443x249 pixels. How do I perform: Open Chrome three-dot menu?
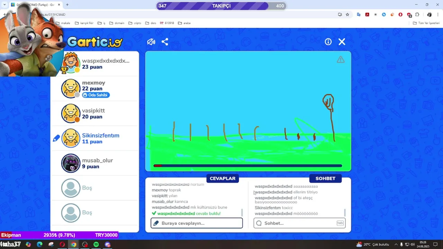tap(438, 15)
